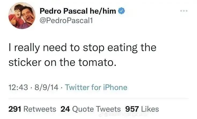Select the he/him pronouns in the name

103,11
